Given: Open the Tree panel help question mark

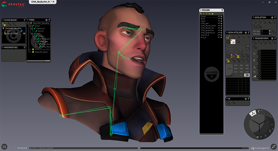Looking at the screenshot, I should pyautogui.click(x=49, y=20).
